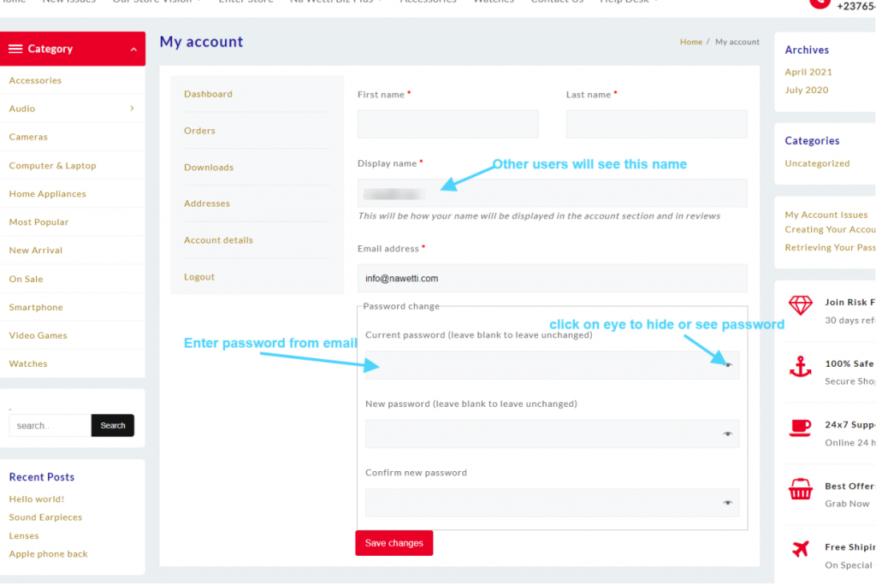Open the New Arrival category
Viewport: 876px width, 584px height.
tap(36, 251)
